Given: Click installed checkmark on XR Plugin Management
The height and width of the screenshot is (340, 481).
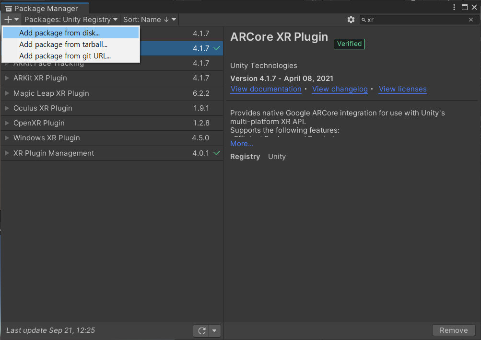Looking at the screenshot, I should point(217,153).
